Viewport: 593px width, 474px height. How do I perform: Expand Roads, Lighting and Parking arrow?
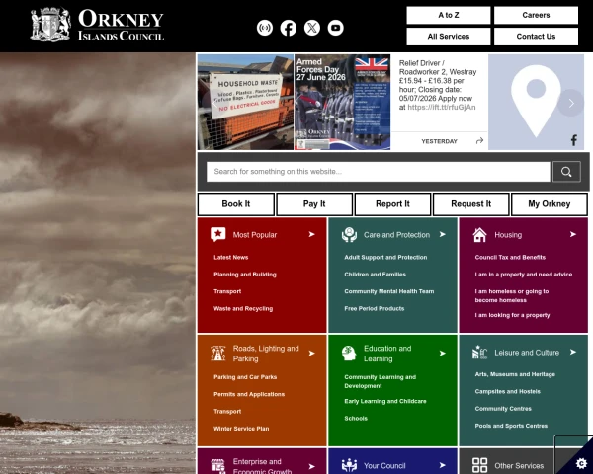tap(311, 354)
